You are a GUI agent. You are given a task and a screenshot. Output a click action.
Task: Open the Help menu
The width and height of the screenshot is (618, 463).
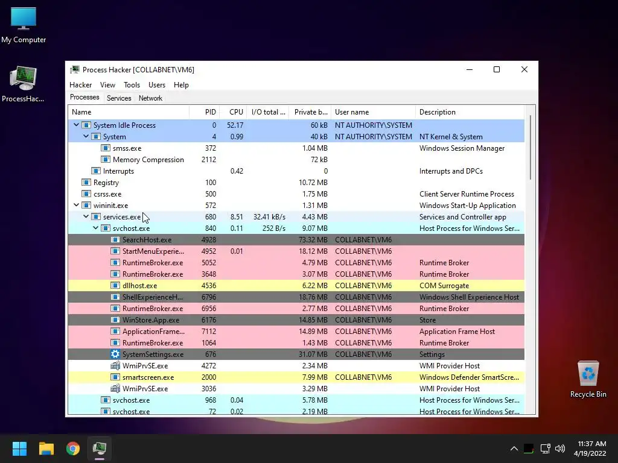coord(181,84)
